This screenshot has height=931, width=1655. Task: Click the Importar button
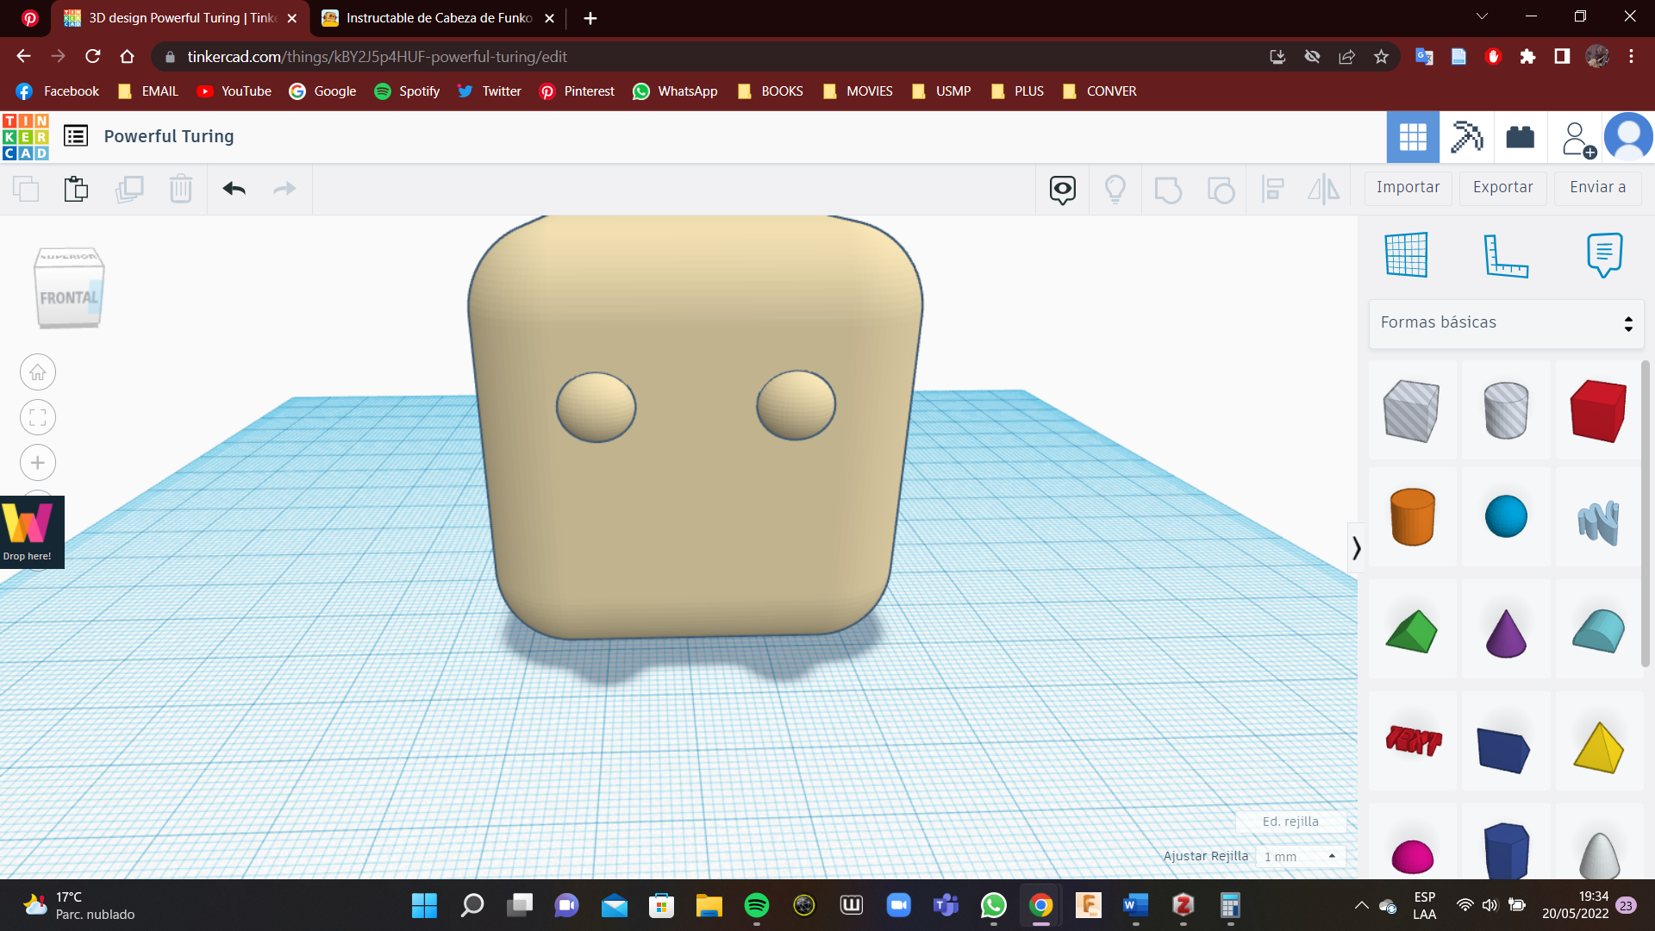tap(1408, 188)
